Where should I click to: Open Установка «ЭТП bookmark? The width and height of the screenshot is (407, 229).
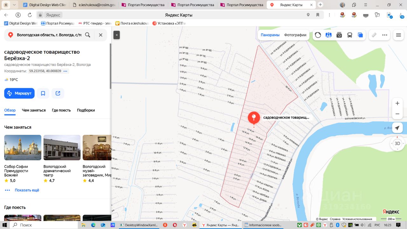tap(169, 23)
